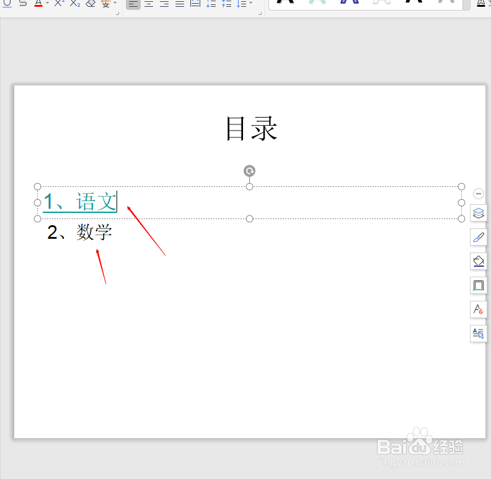Open the line spacing tool
The height and width of the screenshot is (479, 491).
coord(241,4)
